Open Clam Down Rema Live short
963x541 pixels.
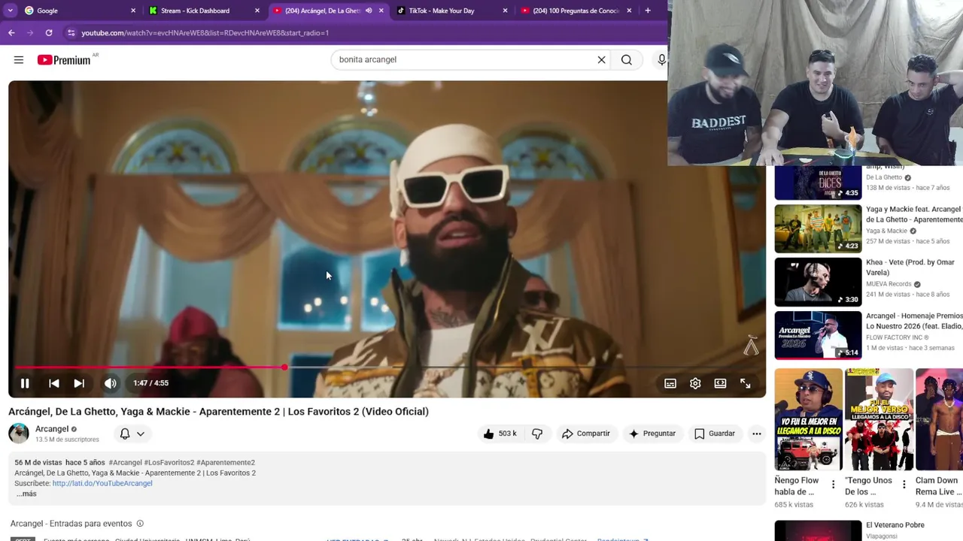point(940,419)
